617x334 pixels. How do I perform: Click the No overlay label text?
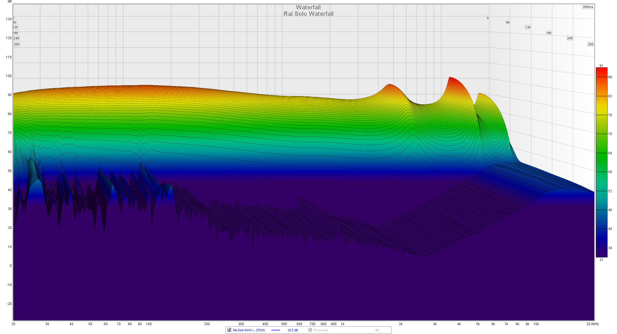tap(321, 330)
